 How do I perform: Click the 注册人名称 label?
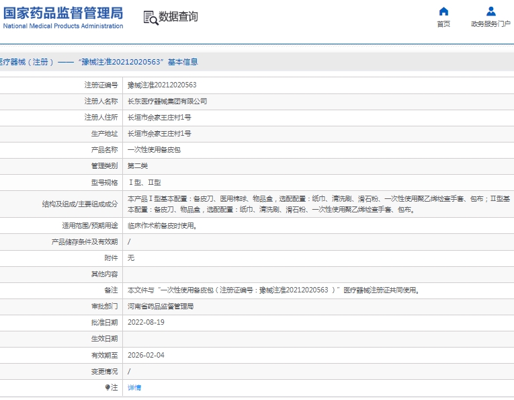(101, 102)
